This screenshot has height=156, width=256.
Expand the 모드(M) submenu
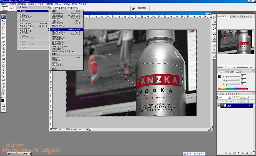click(x=33, y=7)
